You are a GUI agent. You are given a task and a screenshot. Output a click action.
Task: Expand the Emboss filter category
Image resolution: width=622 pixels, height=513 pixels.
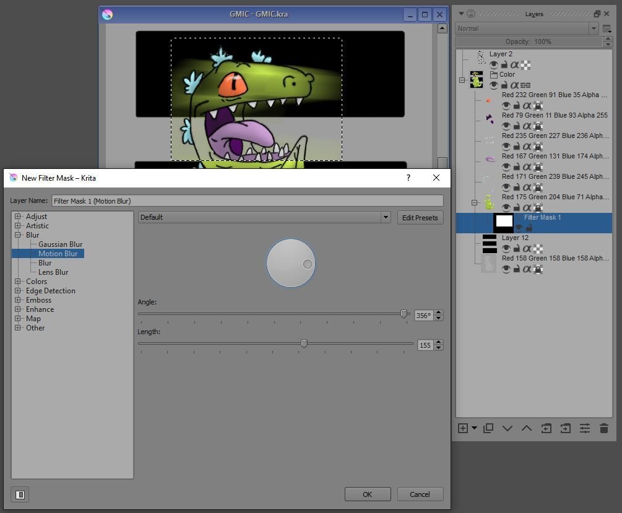[17, 300]
